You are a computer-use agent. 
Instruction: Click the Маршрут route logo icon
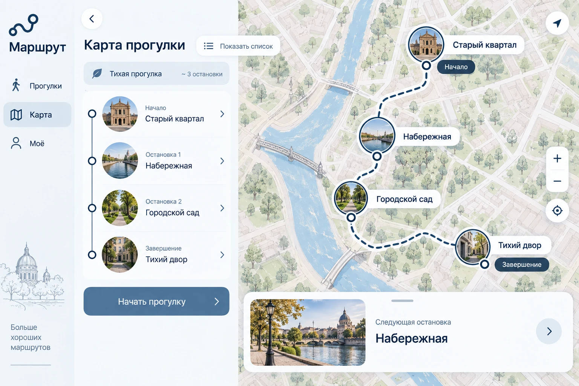pyautogui.click(x=24, y=25)
